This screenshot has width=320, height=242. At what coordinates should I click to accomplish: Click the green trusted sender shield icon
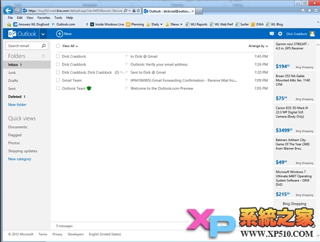point(89,88)
